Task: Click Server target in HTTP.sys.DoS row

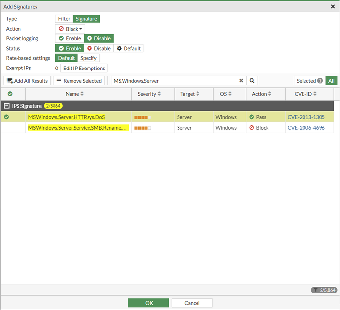Action: (184, 117)
